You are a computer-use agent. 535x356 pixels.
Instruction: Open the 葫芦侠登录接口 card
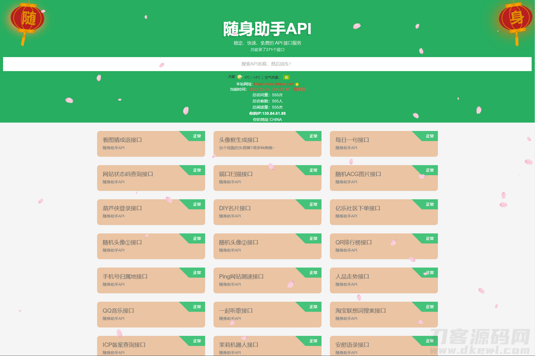pos(151,212)
